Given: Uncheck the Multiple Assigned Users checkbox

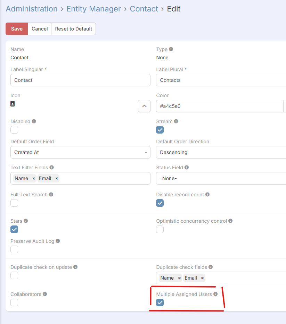Looking at the screenshot, I should tap(160, 303).
